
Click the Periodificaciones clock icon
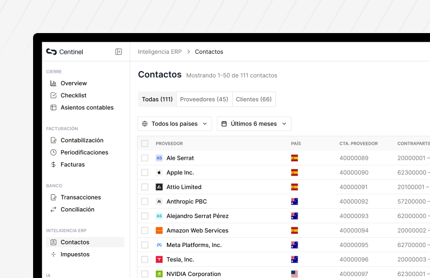click(53, 152)
